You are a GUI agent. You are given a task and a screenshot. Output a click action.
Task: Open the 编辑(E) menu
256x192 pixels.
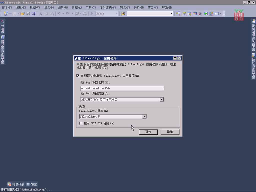coord(21,8)
